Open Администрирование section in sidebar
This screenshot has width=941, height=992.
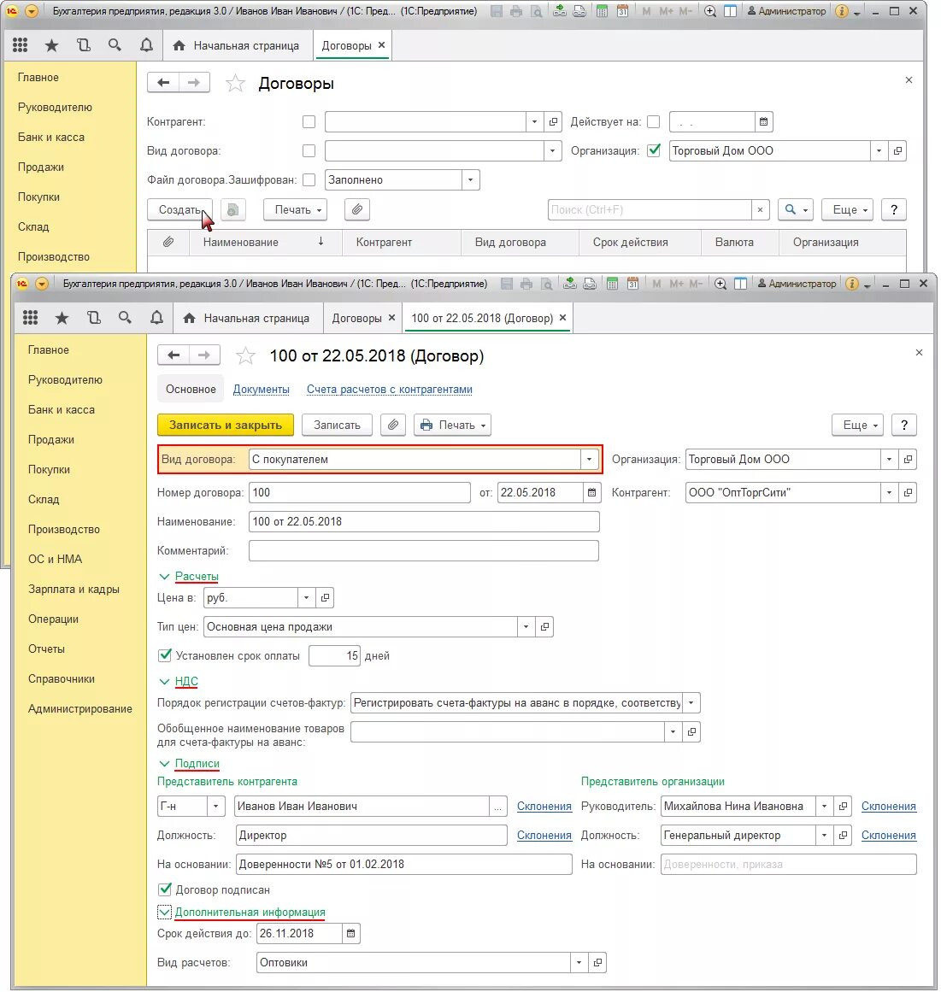[x=79, y=708]
